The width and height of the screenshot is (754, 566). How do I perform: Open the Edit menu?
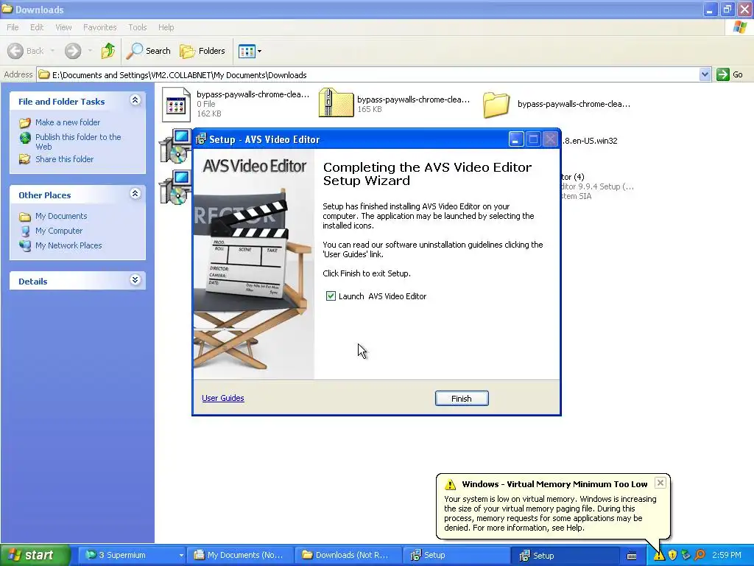(x=37, y=27)
